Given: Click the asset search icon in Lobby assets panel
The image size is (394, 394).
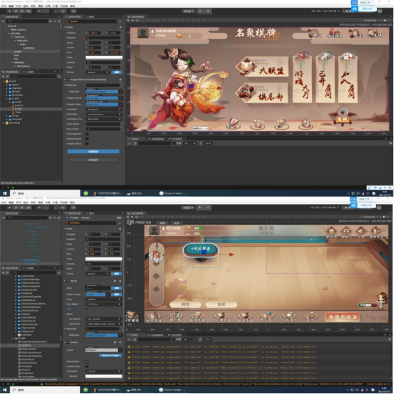Looking at the screenshot, I should [x=59, y=76].
